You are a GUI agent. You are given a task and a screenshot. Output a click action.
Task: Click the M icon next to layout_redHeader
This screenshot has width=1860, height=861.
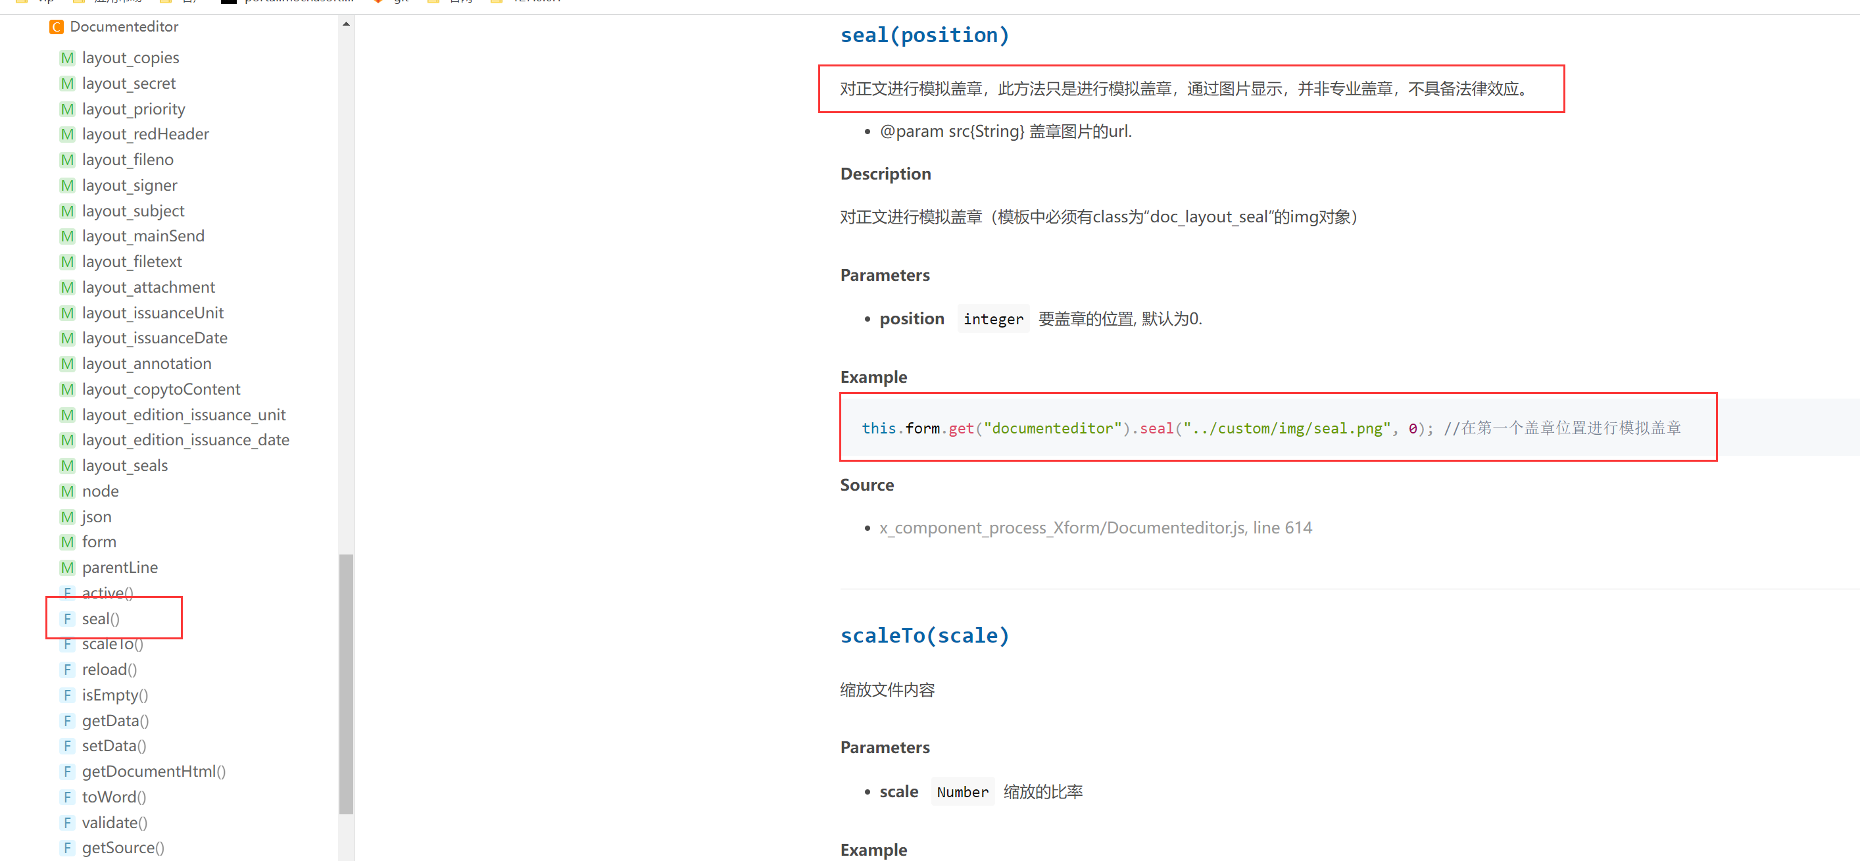[x=67, y=134]
